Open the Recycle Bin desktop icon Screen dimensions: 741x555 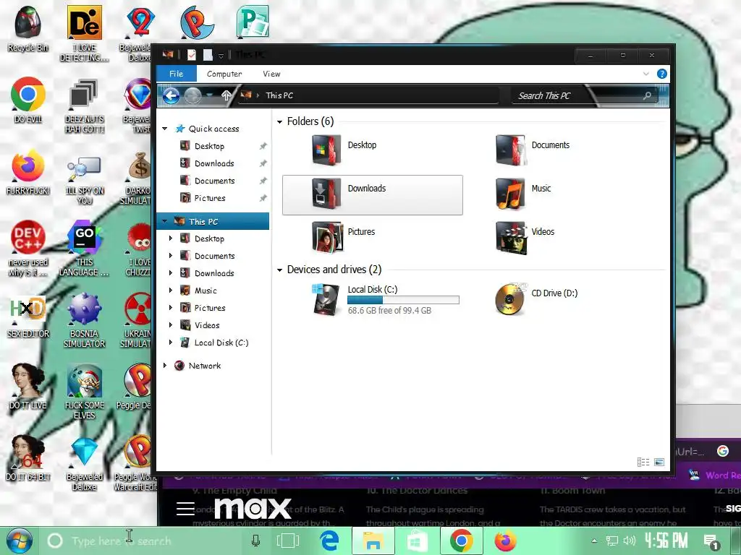[28, 28]
